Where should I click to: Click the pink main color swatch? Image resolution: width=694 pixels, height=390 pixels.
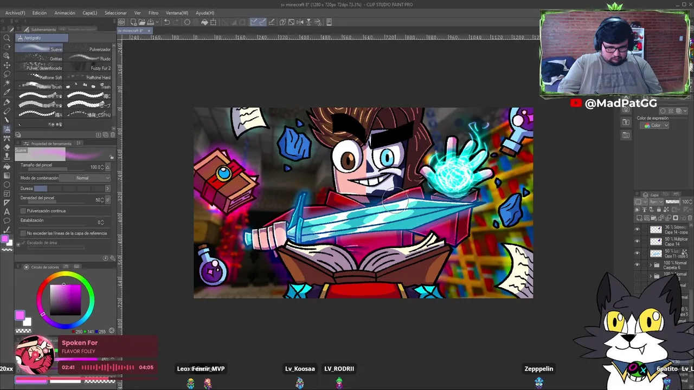pyautogui.click(x=20, y=315)
